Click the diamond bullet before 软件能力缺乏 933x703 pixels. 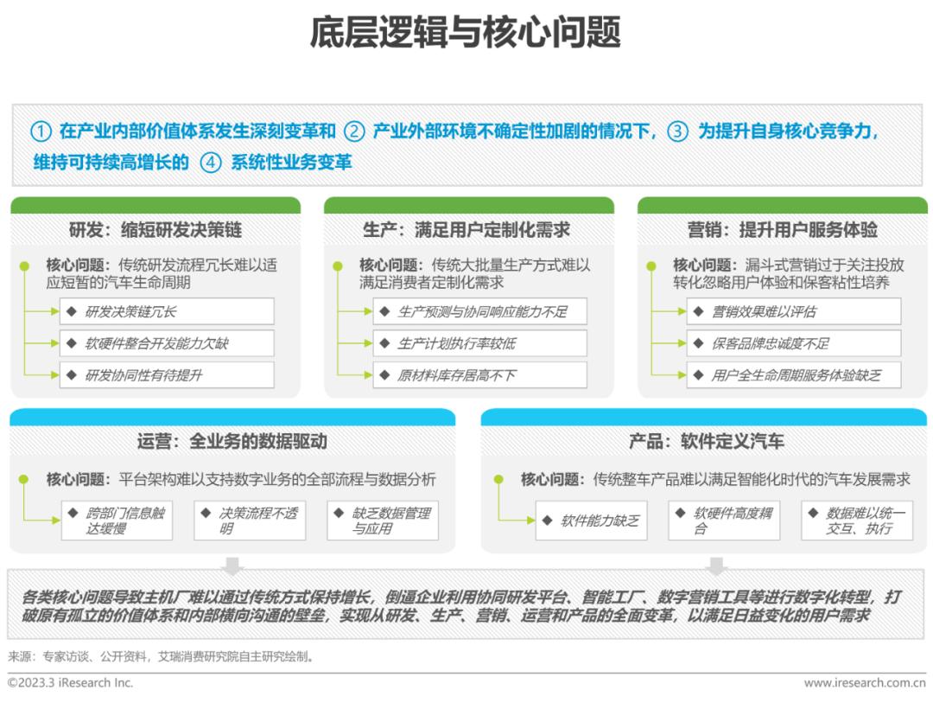click(x=547, y=520)
